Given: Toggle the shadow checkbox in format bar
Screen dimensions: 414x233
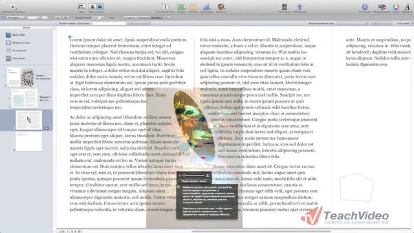Looking at the screenshot, I should pyautogui.click(x=107, y=17).
